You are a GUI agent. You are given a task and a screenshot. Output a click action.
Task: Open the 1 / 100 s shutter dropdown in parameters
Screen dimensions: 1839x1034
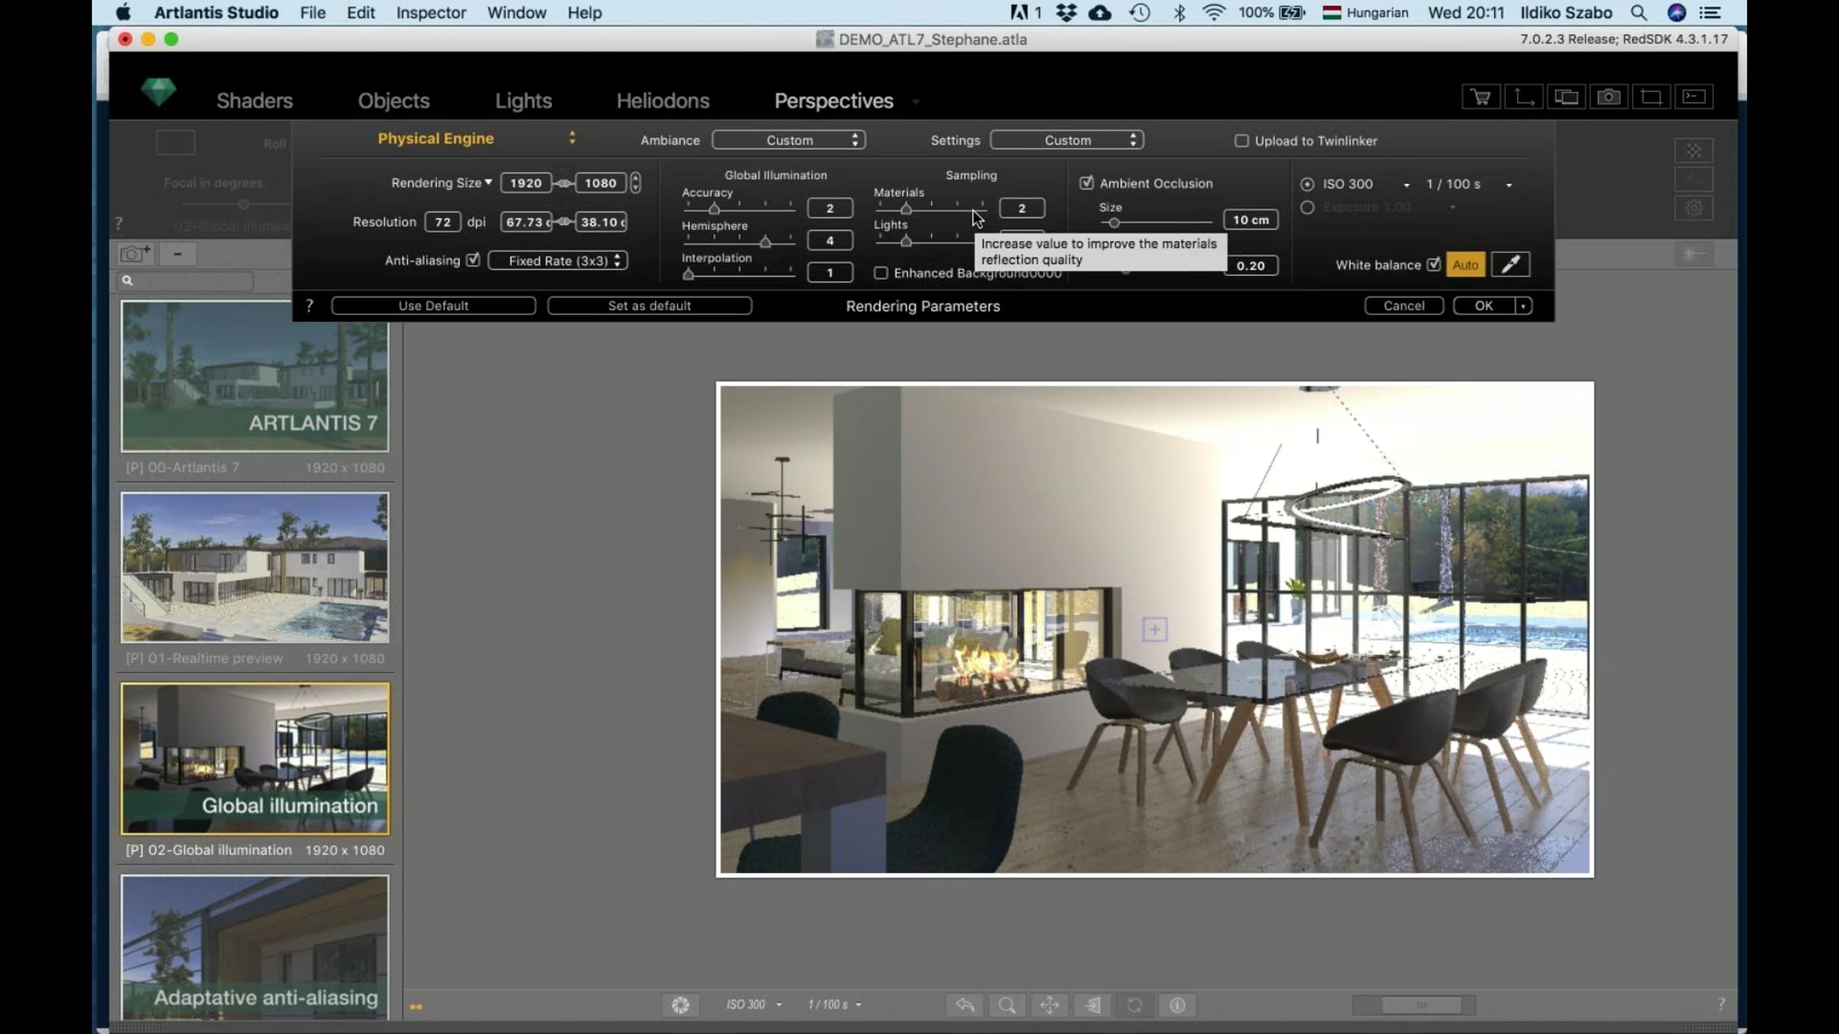click(1509, 185)
